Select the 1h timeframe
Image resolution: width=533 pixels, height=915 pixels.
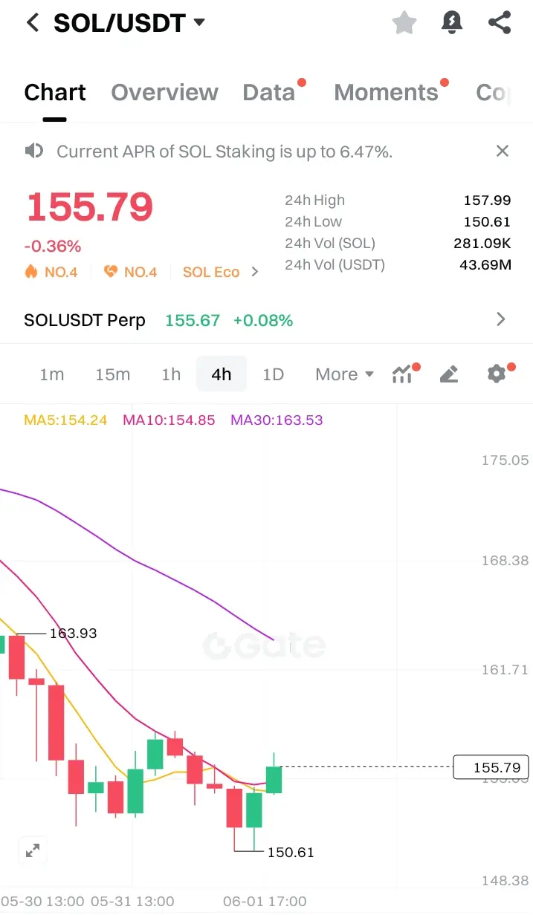click(171, 374)
